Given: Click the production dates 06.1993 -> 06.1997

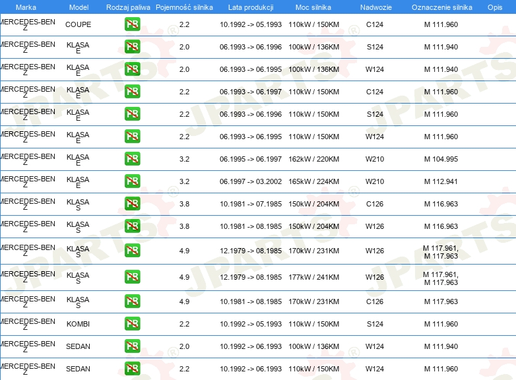Looking at the screenshot, I should point(251,92).
